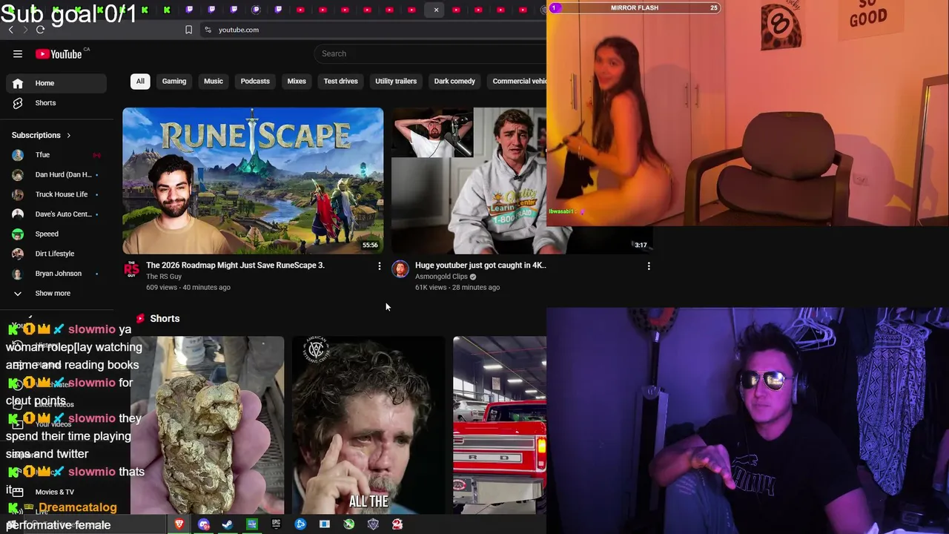Click the bookmark icon beside the address bar
The image size is (949, 534).
click(x=188, y=30)
